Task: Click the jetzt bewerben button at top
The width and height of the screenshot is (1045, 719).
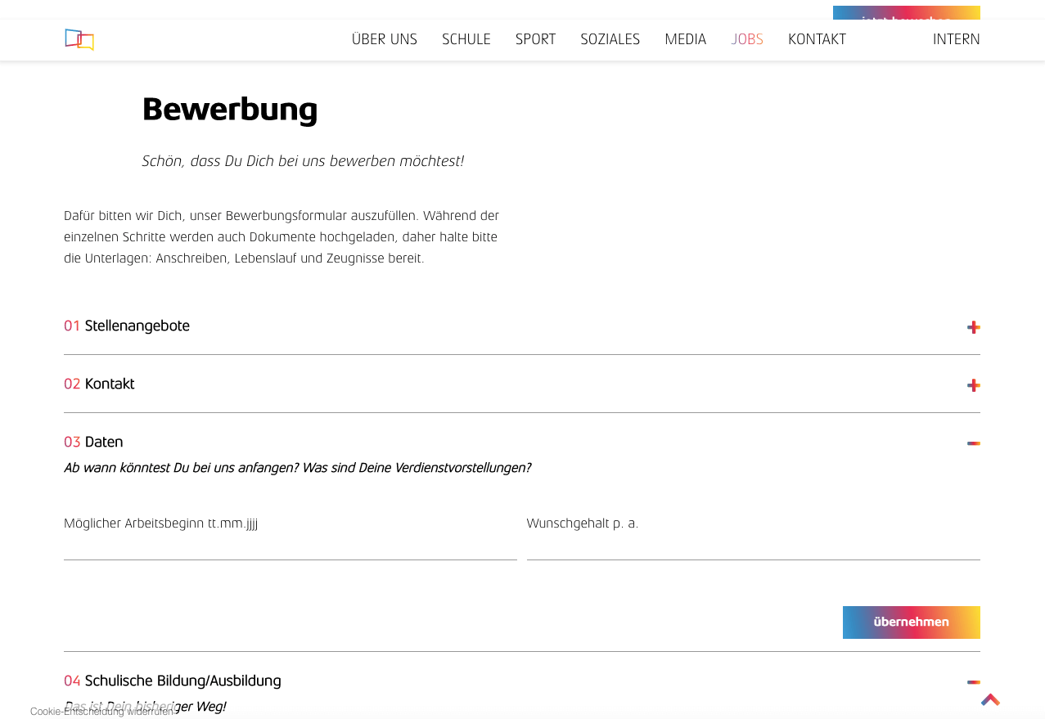Action: click(906, 13)
